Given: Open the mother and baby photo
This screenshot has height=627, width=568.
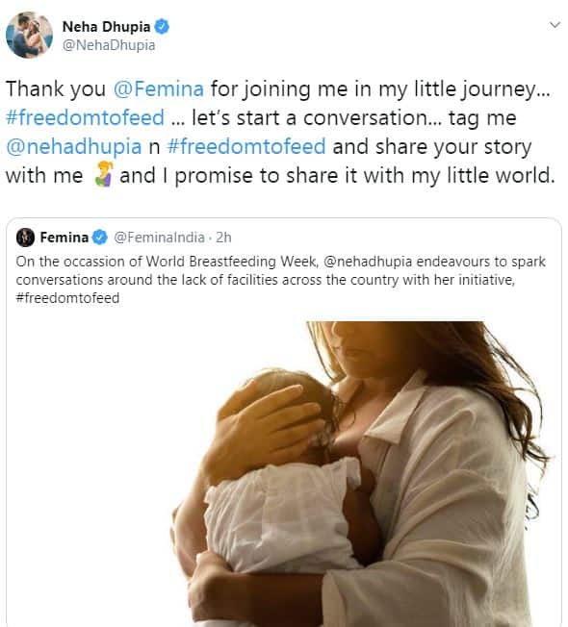Looking at the screenshot, I should click(x=361, y=474).
